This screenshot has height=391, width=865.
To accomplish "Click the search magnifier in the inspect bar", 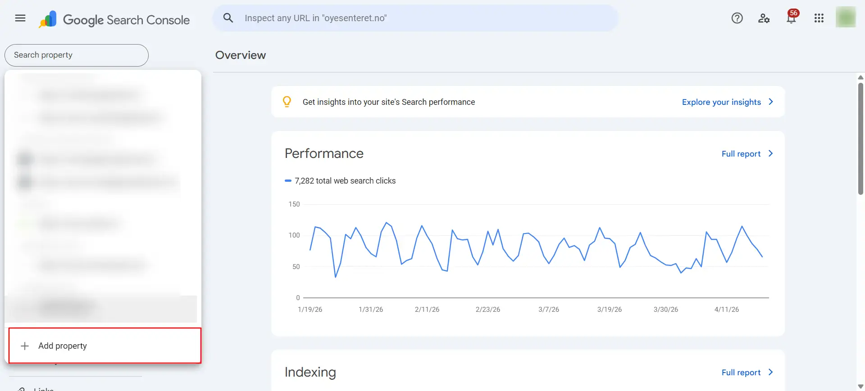I will [x=228, y=18].
